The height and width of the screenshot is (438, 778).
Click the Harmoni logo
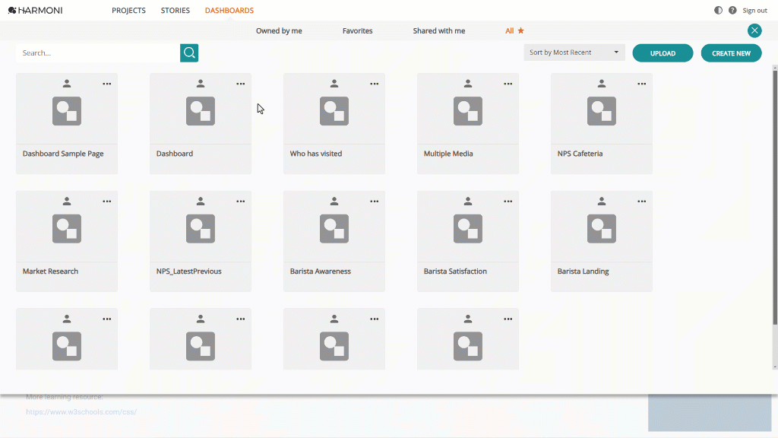click(x=35, y=11)
